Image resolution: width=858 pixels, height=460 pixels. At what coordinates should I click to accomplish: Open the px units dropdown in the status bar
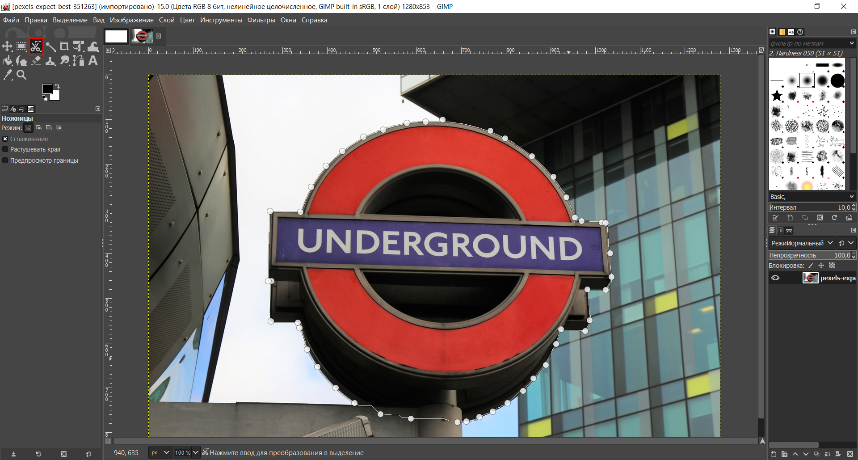160,452
